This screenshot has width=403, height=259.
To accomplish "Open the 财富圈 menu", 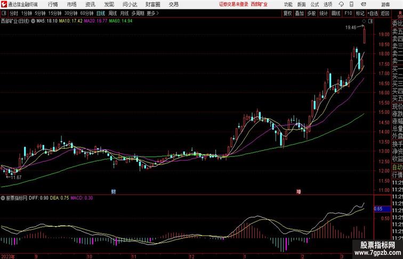I will [x=152, y=4].
